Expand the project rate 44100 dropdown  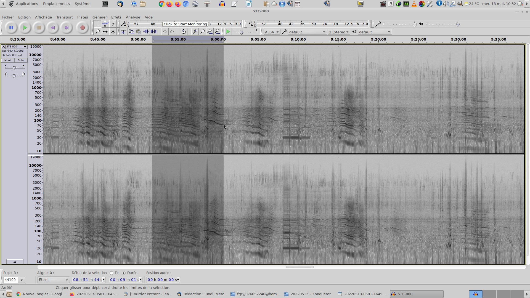coord(22,280)
